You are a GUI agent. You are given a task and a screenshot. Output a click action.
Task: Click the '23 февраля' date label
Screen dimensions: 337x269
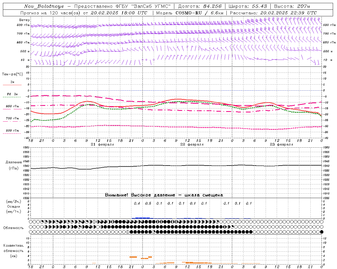click(x=281, y=144)
